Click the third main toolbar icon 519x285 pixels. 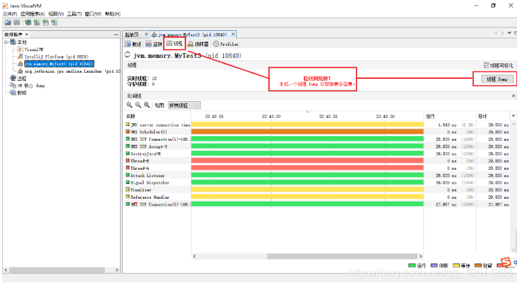(28, 22)
